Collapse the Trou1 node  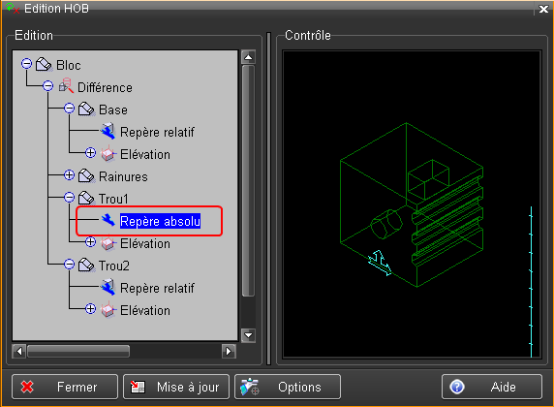[70, 198]
